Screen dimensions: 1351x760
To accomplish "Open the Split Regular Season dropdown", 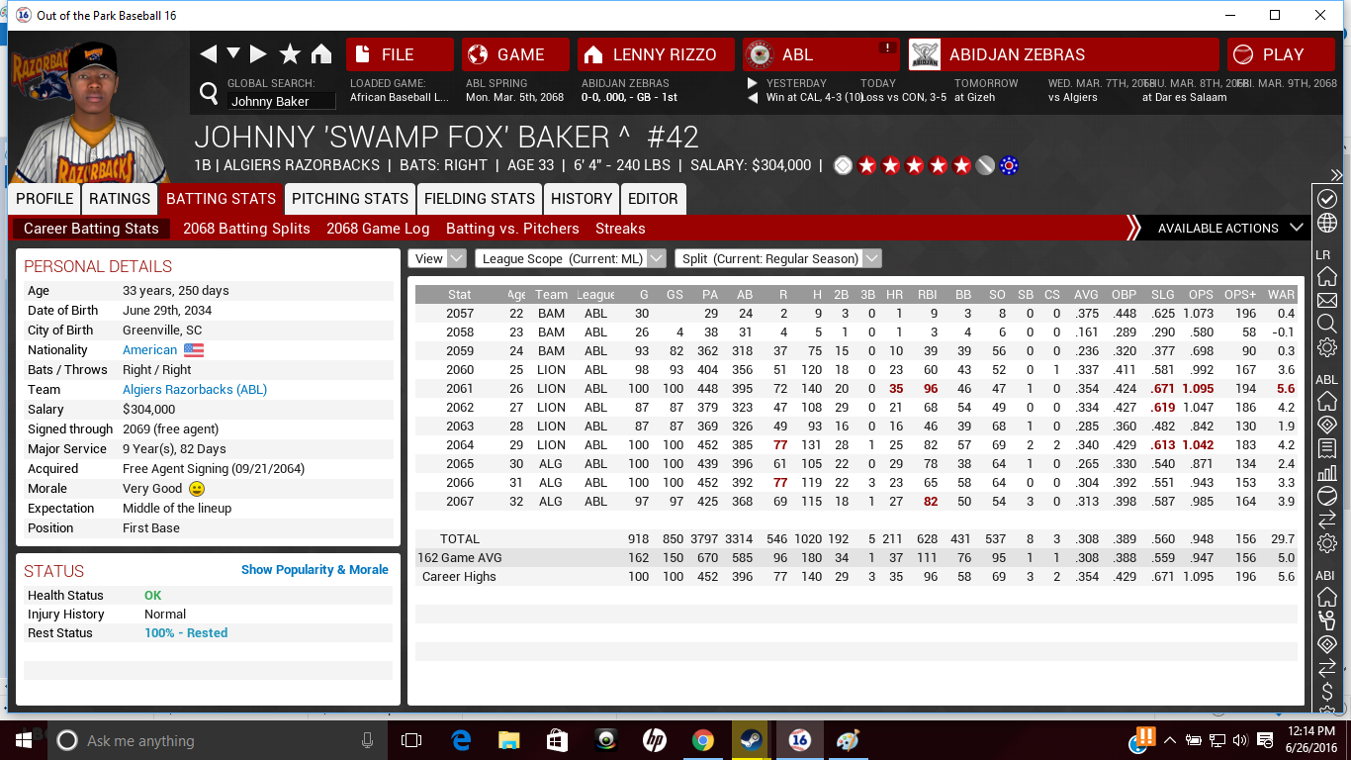I will [x=777, y=258].
